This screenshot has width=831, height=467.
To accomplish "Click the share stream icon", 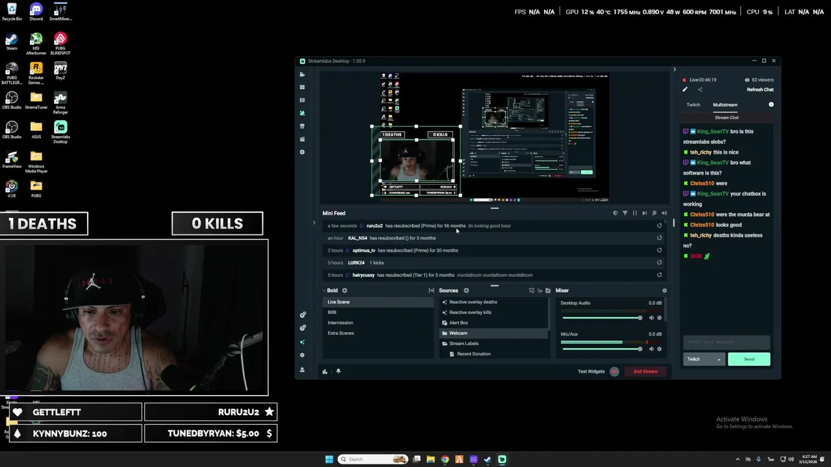I will [700, 90].
